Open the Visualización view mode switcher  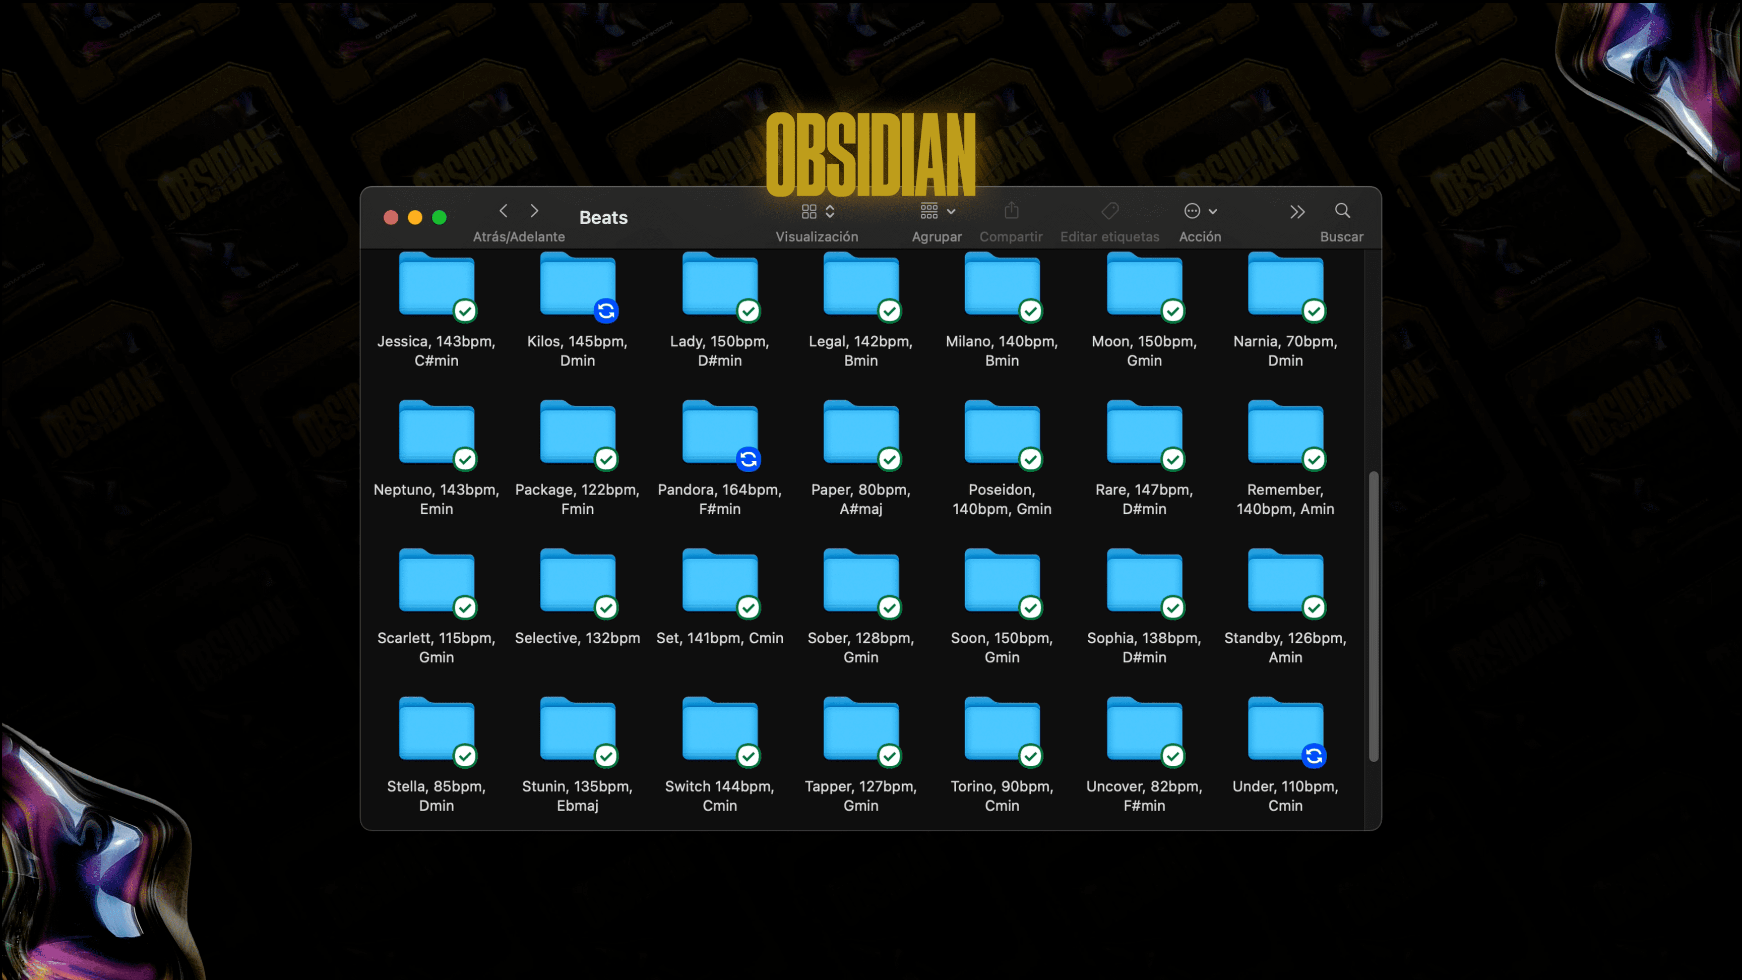point(818,212)
